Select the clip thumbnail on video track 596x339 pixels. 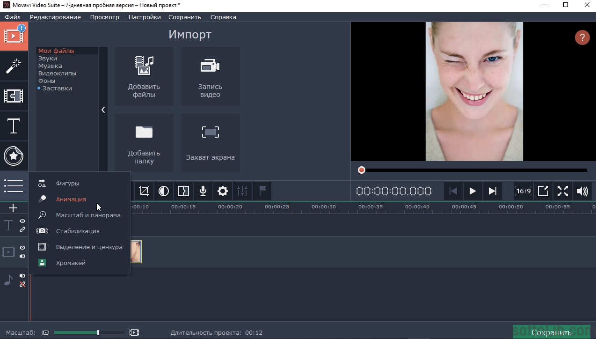coord(136,251)
